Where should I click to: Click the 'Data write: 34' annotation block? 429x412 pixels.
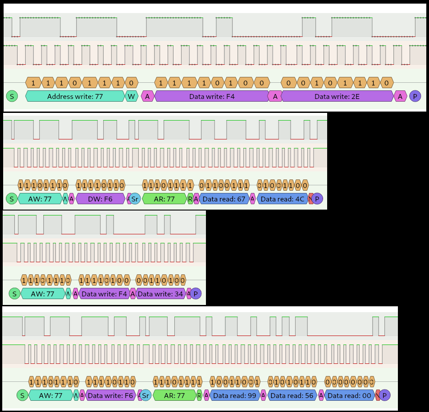[160, 294]
